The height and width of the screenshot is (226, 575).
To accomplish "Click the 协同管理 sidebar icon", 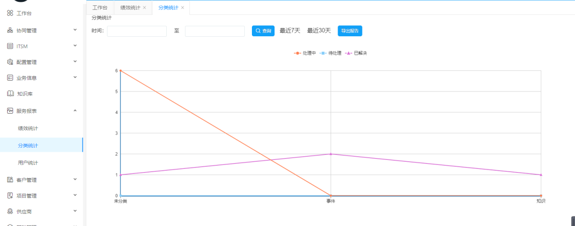I will [x=10, y=30].
